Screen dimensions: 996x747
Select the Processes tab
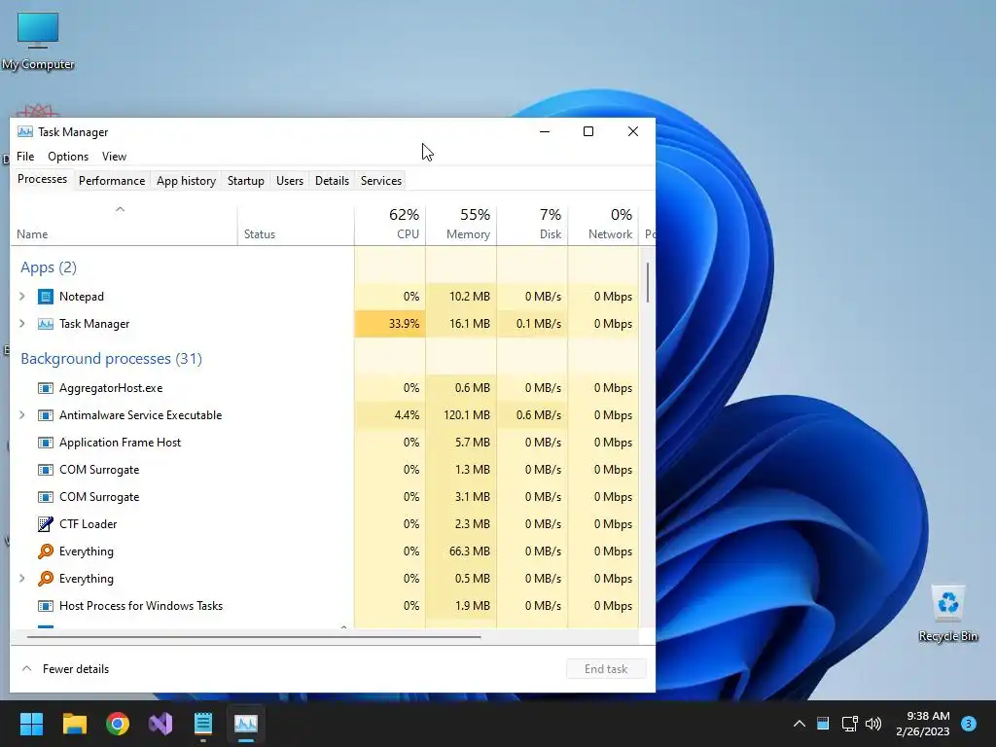[43, 180]
